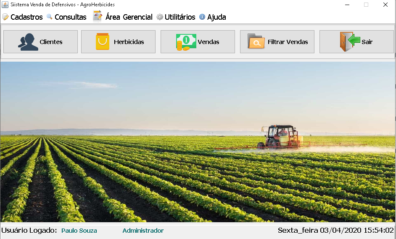Viewport: 396px width, 239px height.
Task: Click the blue info icon beside Ajuda
Action: pos(202,17)
